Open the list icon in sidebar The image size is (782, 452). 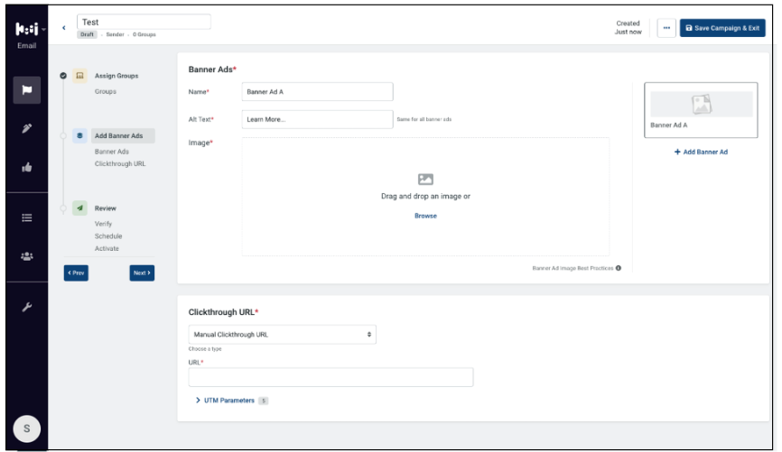pos(27,217)
